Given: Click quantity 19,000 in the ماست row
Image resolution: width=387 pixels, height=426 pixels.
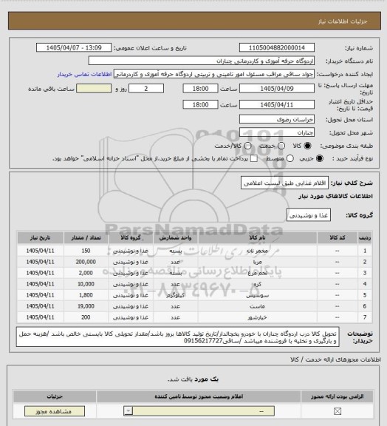Looking at the screenshot, I should click(x=86, y=306).
